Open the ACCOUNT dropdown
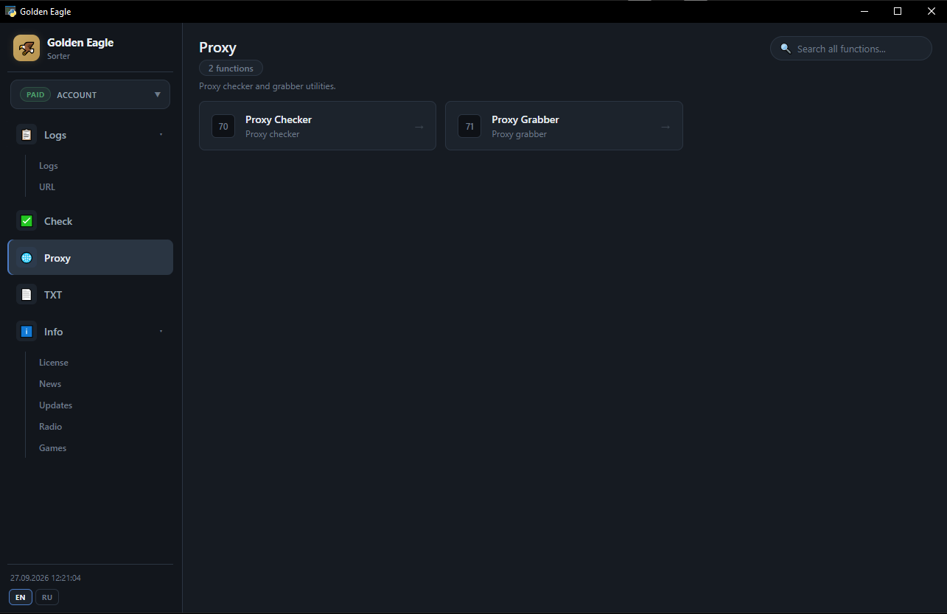 pyautogui.click(x=90, y=94)
